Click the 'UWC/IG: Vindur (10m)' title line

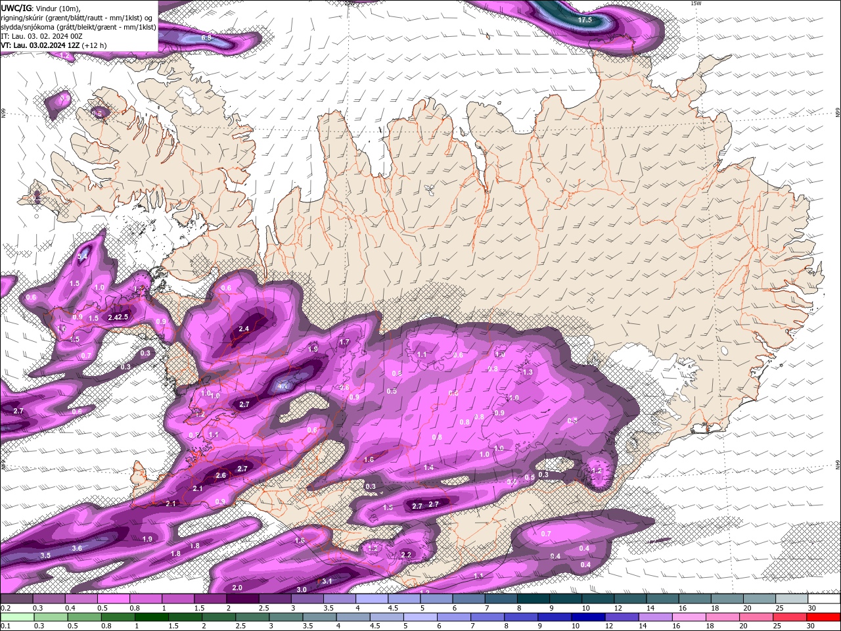click(40, 7)
